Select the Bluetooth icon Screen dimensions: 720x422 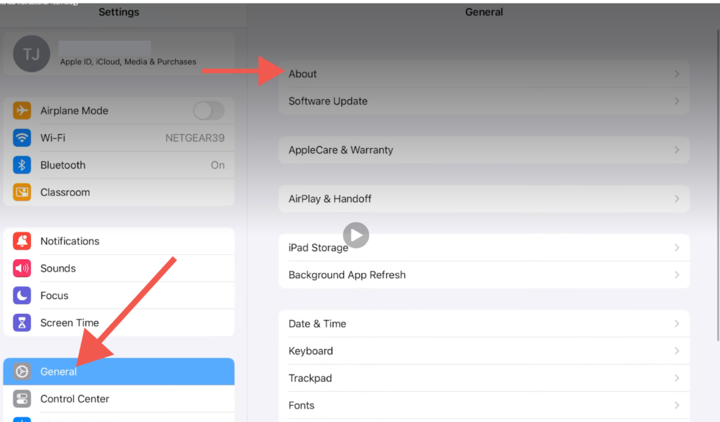point(22,165)
